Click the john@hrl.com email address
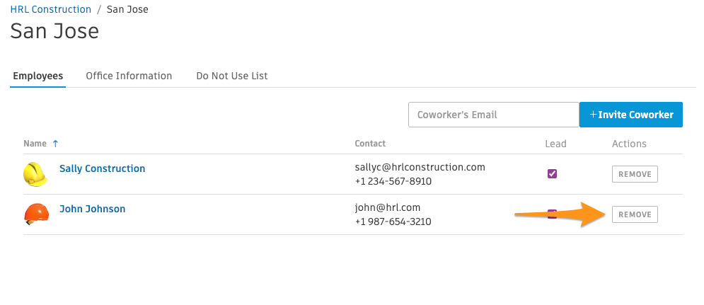This screenshot has height=305, width=704. point(388,207)
